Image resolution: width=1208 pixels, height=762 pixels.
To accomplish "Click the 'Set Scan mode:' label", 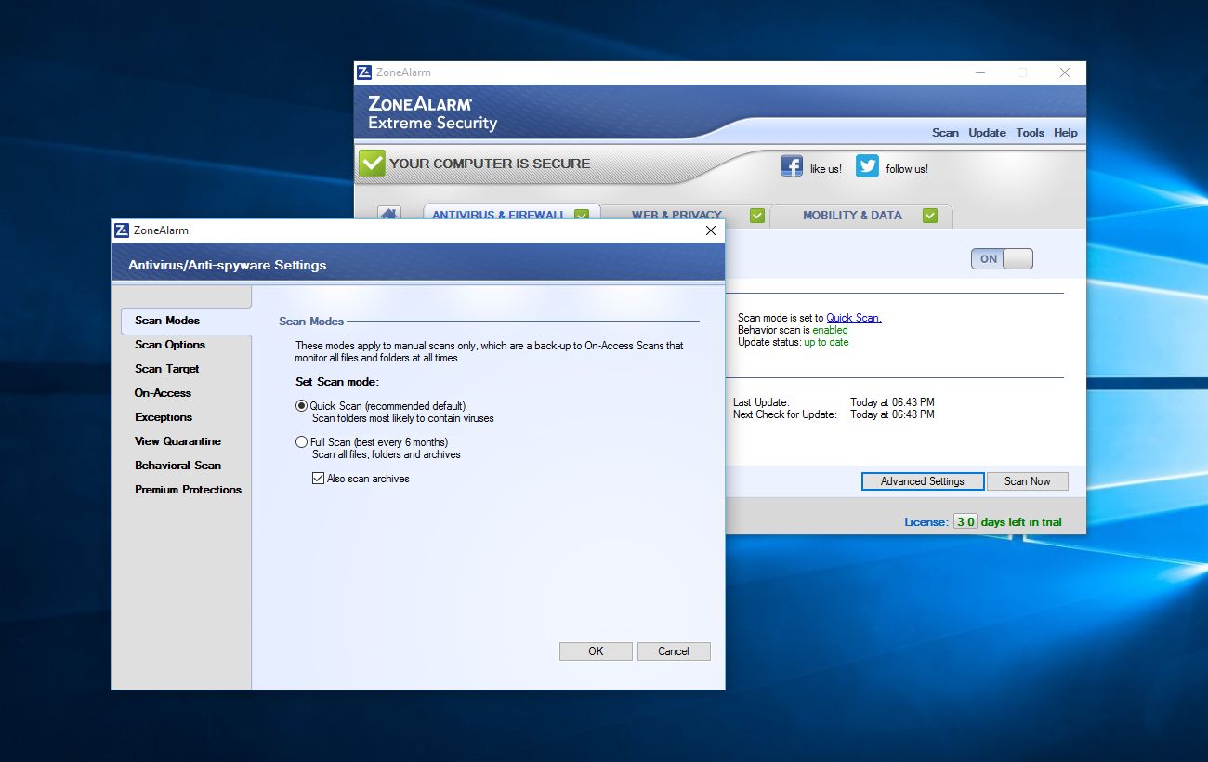I will [337, 382].
